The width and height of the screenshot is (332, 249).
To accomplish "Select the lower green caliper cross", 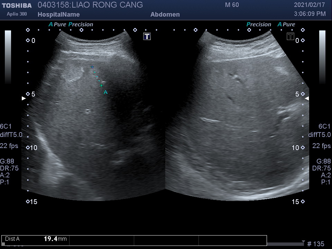I will coord(101,85).
